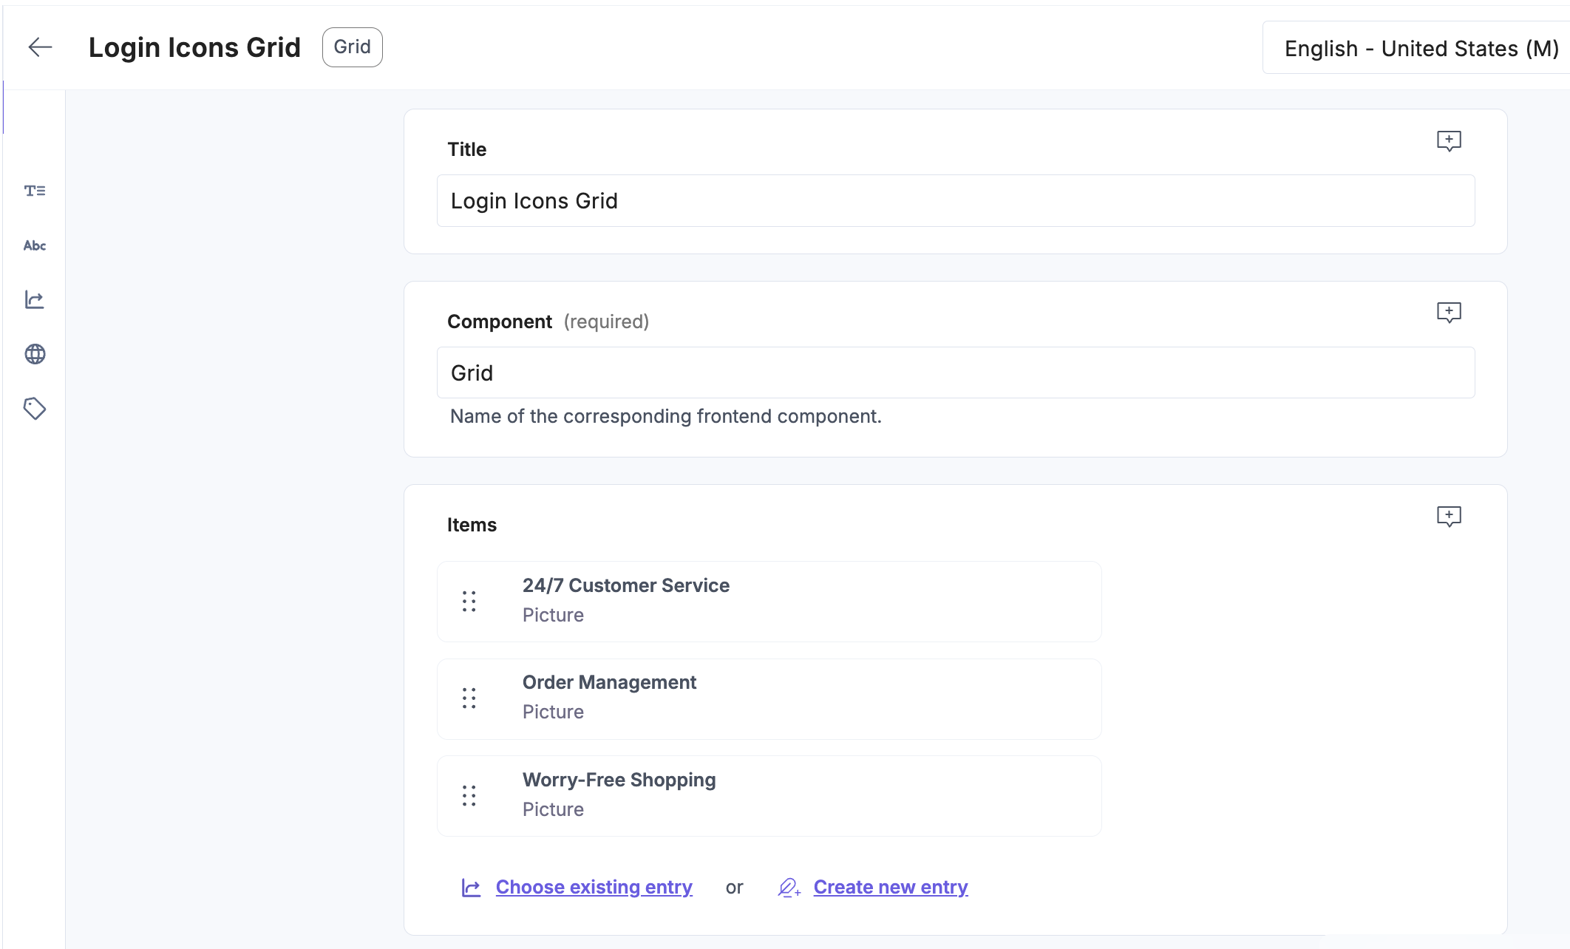Add comment on Items field

(1449, 517)
